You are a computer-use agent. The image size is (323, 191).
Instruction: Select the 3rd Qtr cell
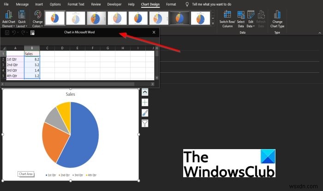[15, 70]
